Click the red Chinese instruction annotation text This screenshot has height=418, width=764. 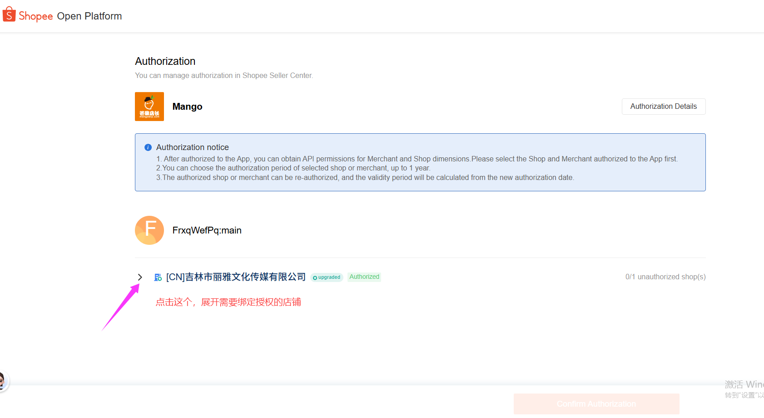tap(228, 302)
